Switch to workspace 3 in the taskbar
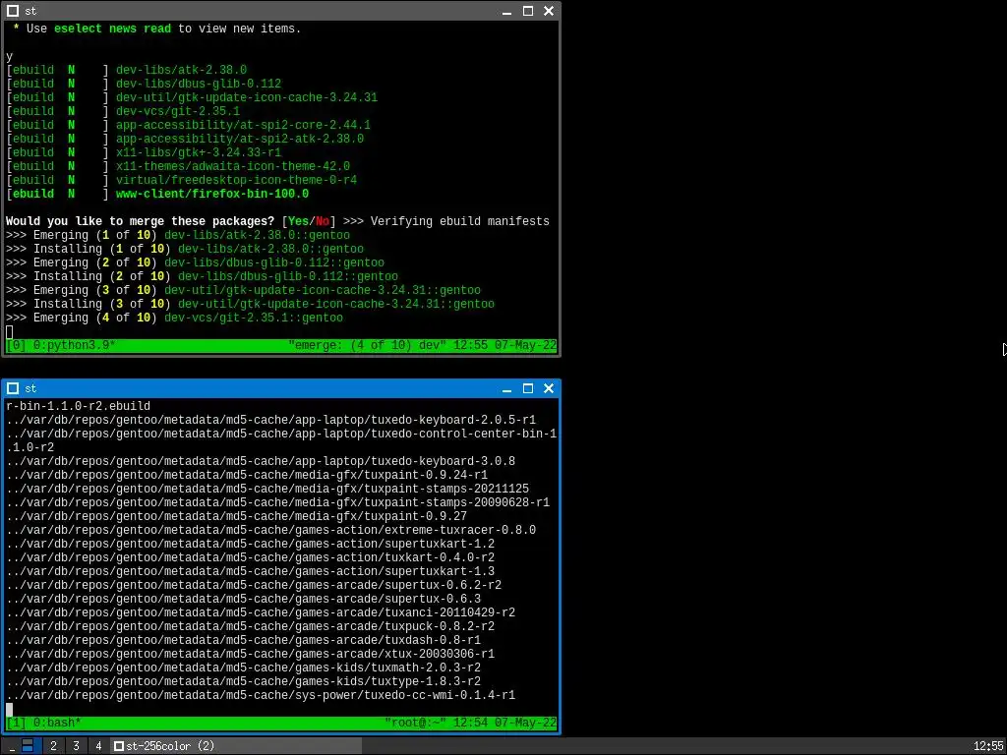Screen dimensions: 1007x755 [76, 746]
